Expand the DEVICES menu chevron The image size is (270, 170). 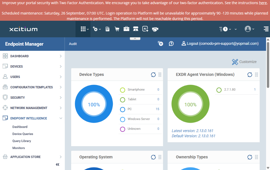click(61, 66)
